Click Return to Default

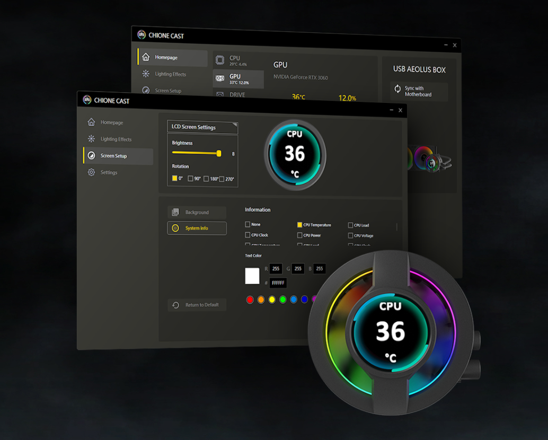197,305
